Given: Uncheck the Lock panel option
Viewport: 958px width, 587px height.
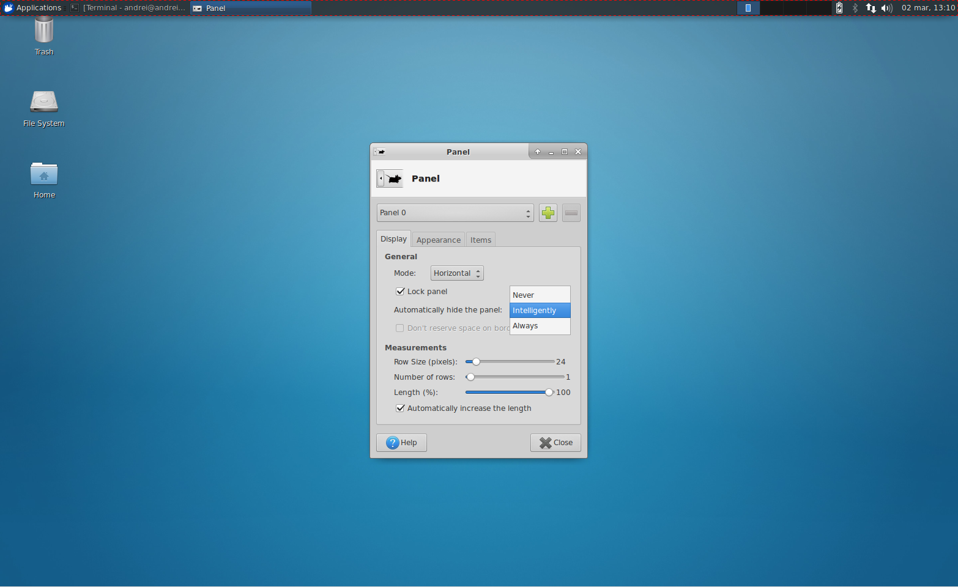Looking at the screenshot, I should (401, 291).
